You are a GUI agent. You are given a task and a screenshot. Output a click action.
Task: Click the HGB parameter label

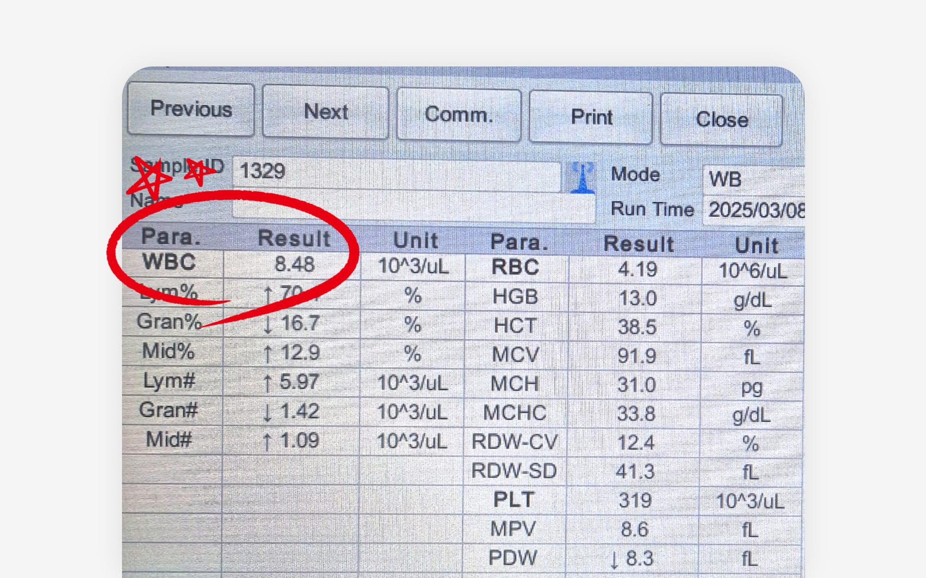tap(515, 296)
